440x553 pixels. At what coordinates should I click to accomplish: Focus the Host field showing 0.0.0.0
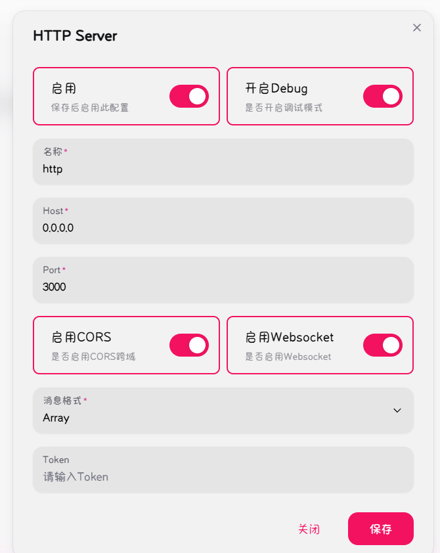[x=223, y=228]
